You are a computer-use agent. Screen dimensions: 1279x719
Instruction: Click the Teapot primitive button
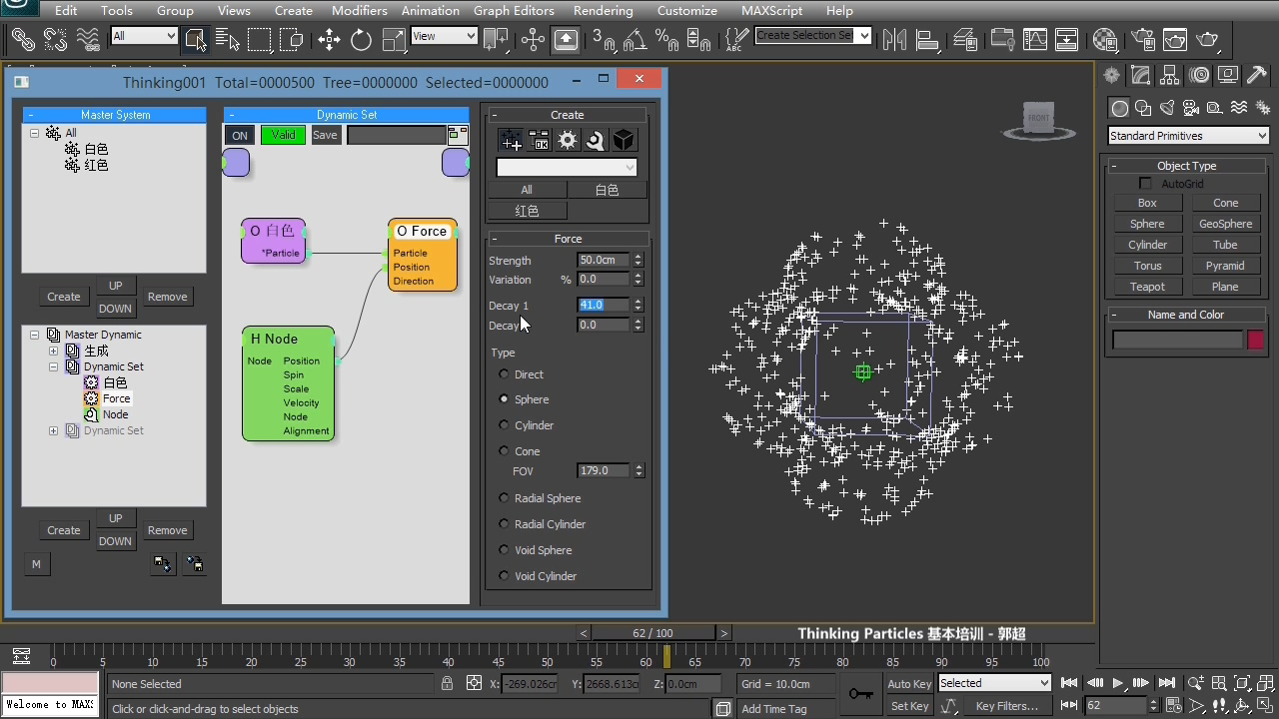click(x=1147, y=287)
